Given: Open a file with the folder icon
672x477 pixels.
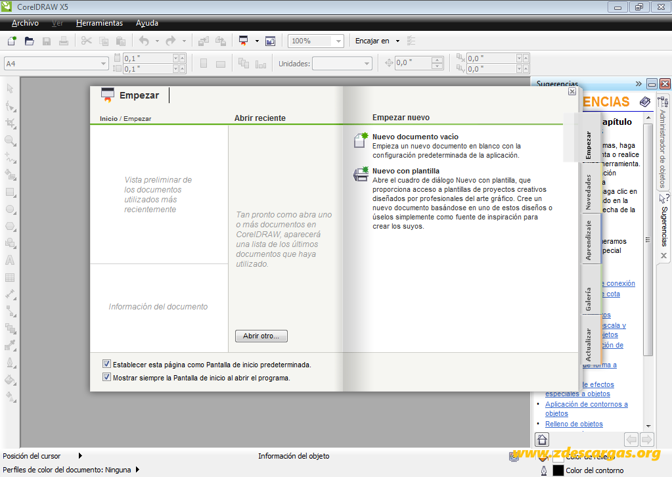Looking at the screenshot, I should coord(29,41).
